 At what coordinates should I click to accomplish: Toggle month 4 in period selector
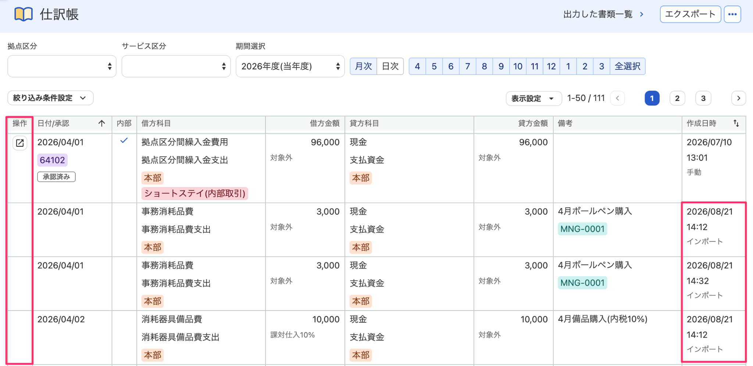pyautogui.click(x=417, y=66)
